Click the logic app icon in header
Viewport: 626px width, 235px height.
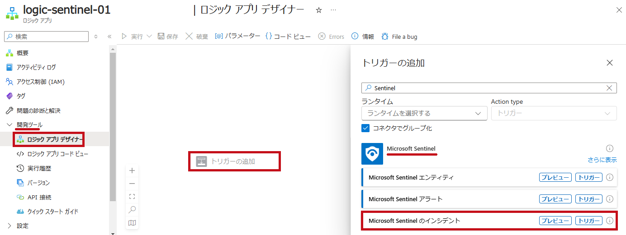tap(12, 13)
